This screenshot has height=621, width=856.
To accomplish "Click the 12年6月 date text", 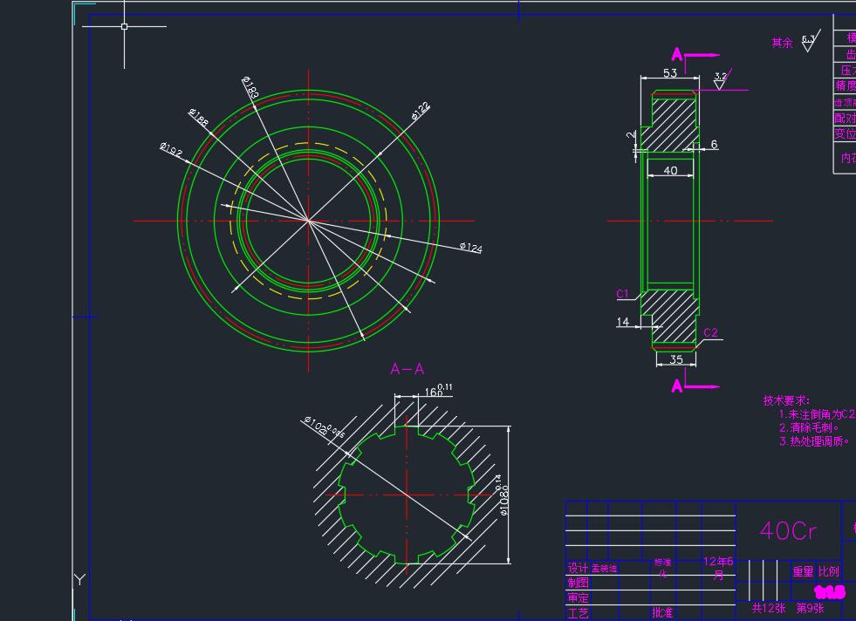I will pyautogui.click(x=718, y=568).
